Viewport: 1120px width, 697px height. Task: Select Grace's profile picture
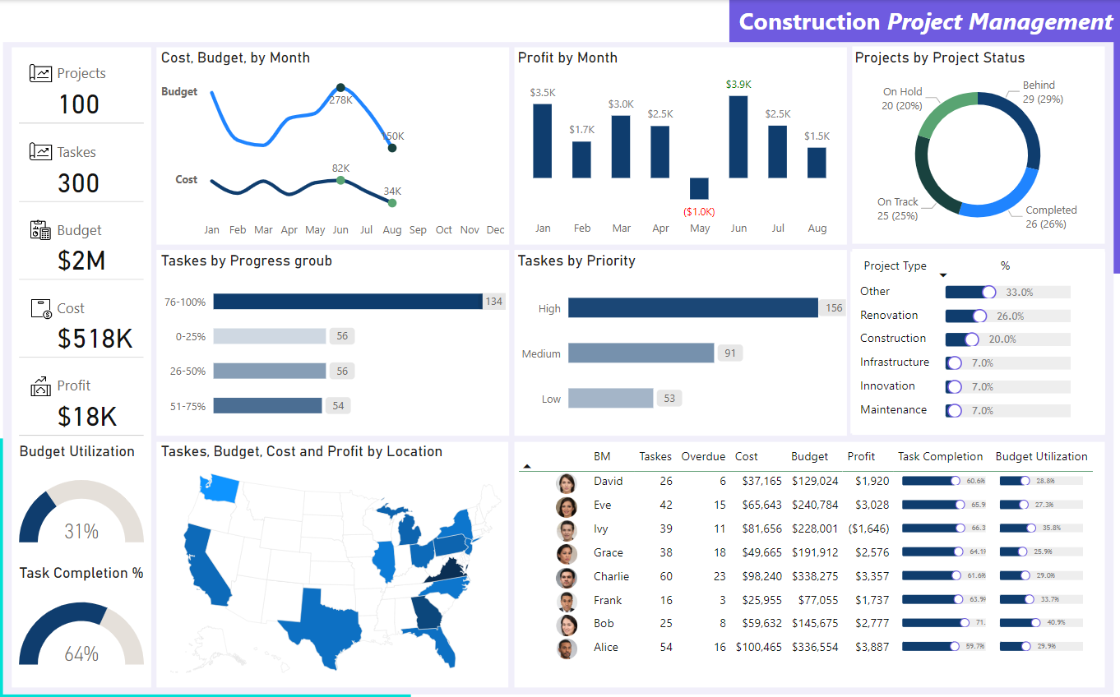(x=566, y=553)
